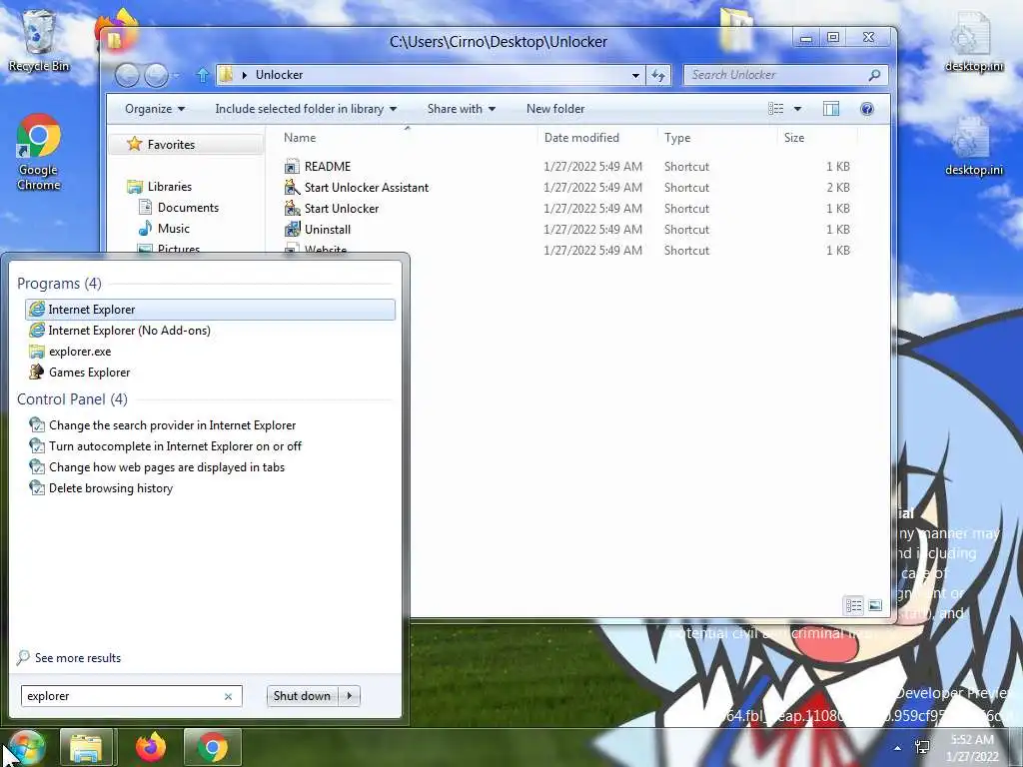Image resolution: width=1023 pixels, height=767 pixels.
Task: Expand the Shut down options arrow
Action: pyautogui.click(x=350, y=696)
